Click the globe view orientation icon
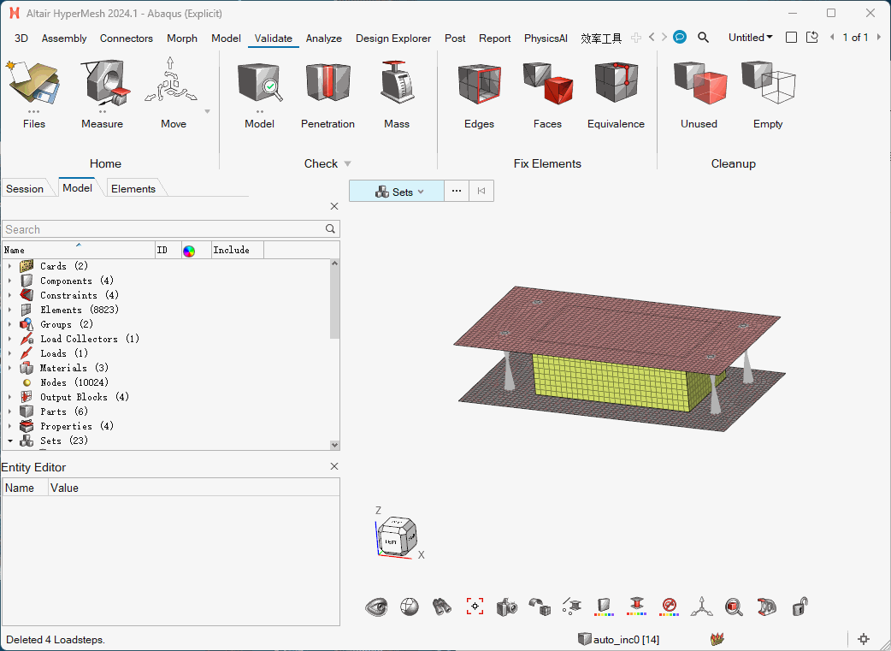 (x=409, y=607)
